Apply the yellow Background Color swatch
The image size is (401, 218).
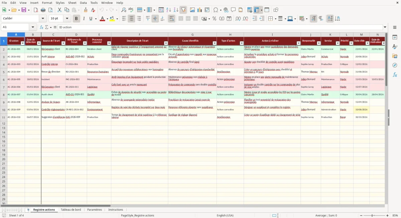[x=112, y=19]
